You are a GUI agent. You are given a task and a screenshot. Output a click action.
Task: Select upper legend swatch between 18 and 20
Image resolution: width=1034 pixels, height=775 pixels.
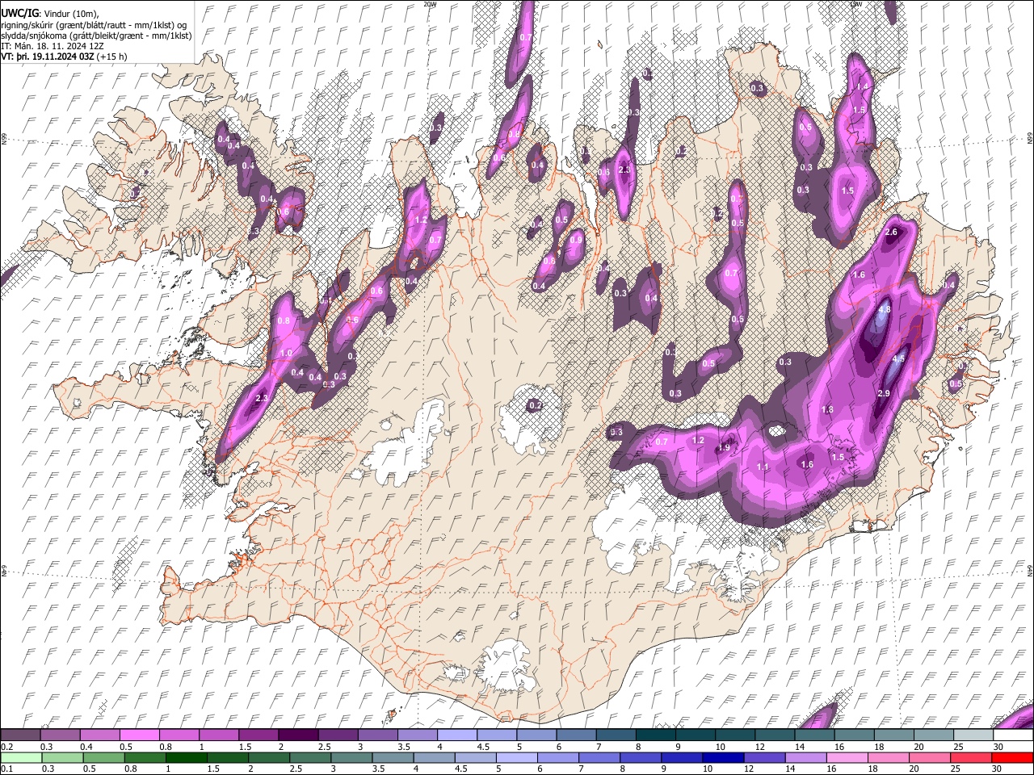(893, 735)
